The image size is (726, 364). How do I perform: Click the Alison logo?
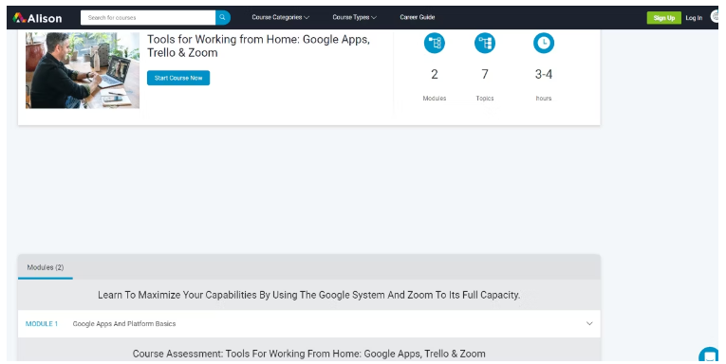point(37,18)
